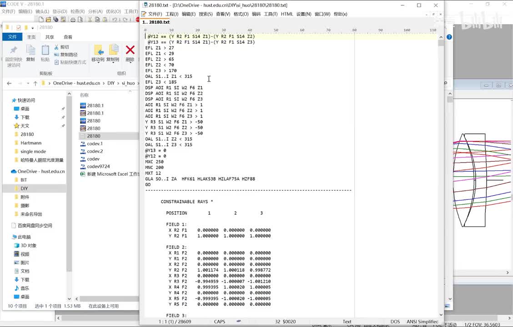Click 粘贴 clipboard icon in Explorer ribbon
The height and width of the screenshot is (327, 513).
pos(45,50)
